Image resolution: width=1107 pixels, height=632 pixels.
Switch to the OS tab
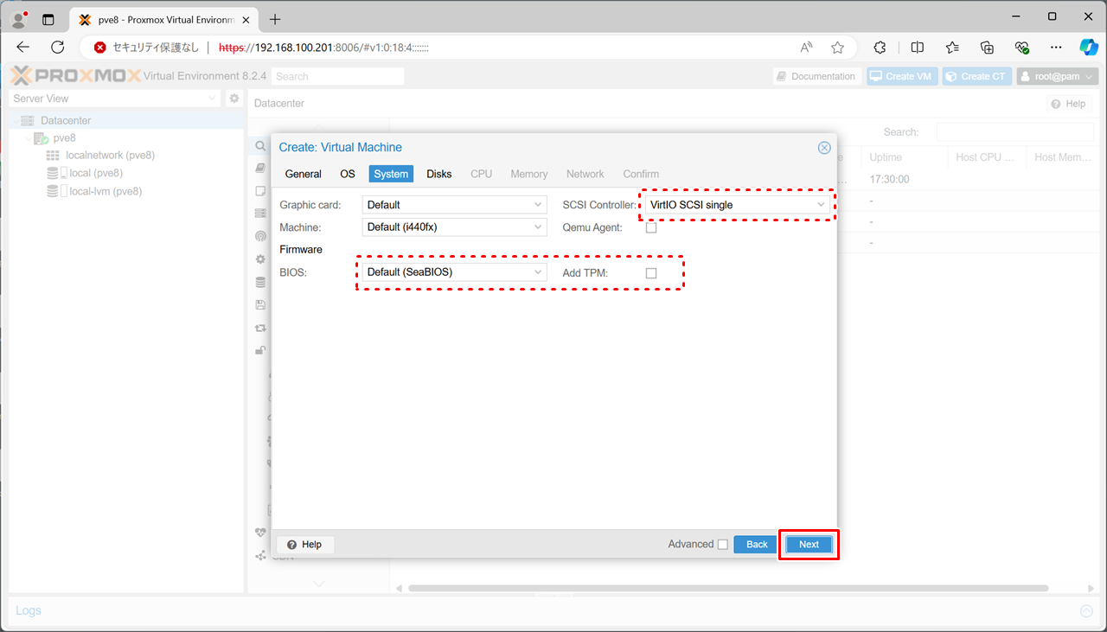[347, 174]
